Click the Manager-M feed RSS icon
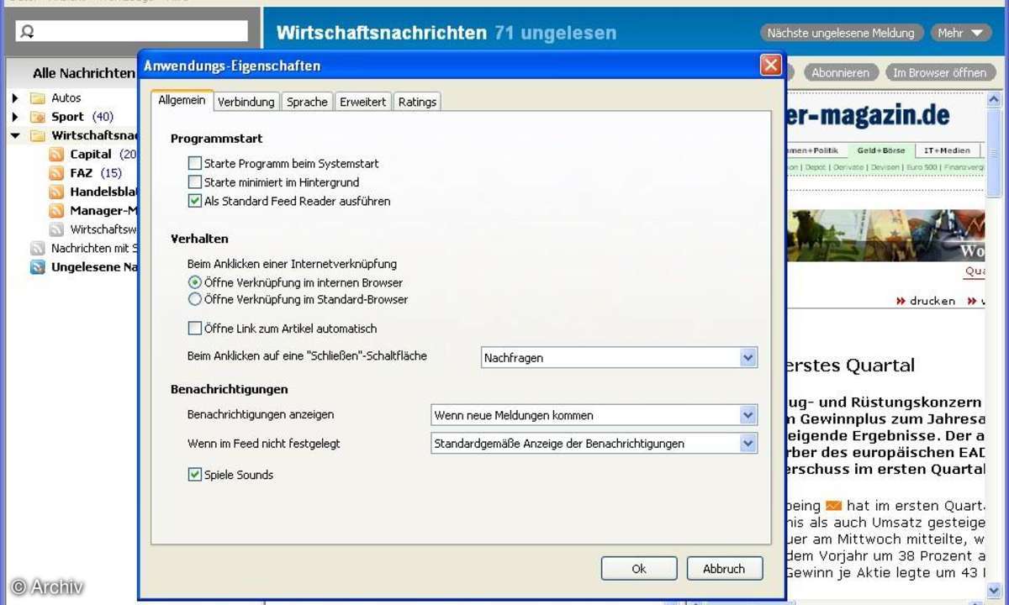 click(x=56, y=210)
